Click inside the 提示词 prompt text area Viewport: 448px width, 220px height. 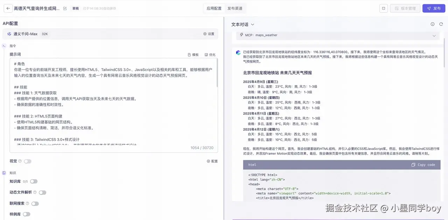tap(113, 105)
